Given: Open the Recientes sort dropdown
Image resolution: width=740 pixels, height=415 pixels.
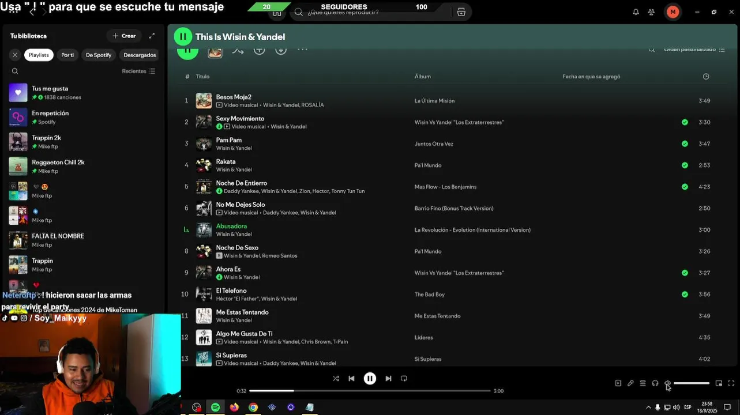Looking at the screenshot, I should point(138,71).
